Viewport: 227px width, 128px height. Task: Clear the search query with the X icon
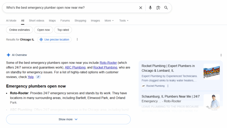click(x=141, y=8)
